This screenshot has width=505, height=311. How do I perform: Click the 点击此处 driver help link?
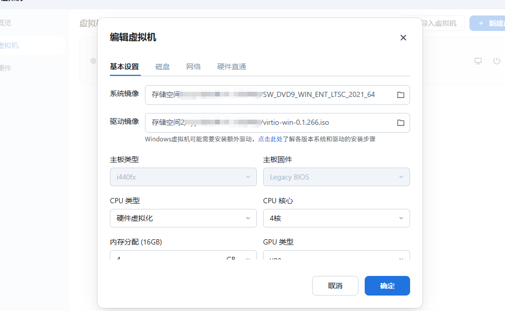point(270,139)
